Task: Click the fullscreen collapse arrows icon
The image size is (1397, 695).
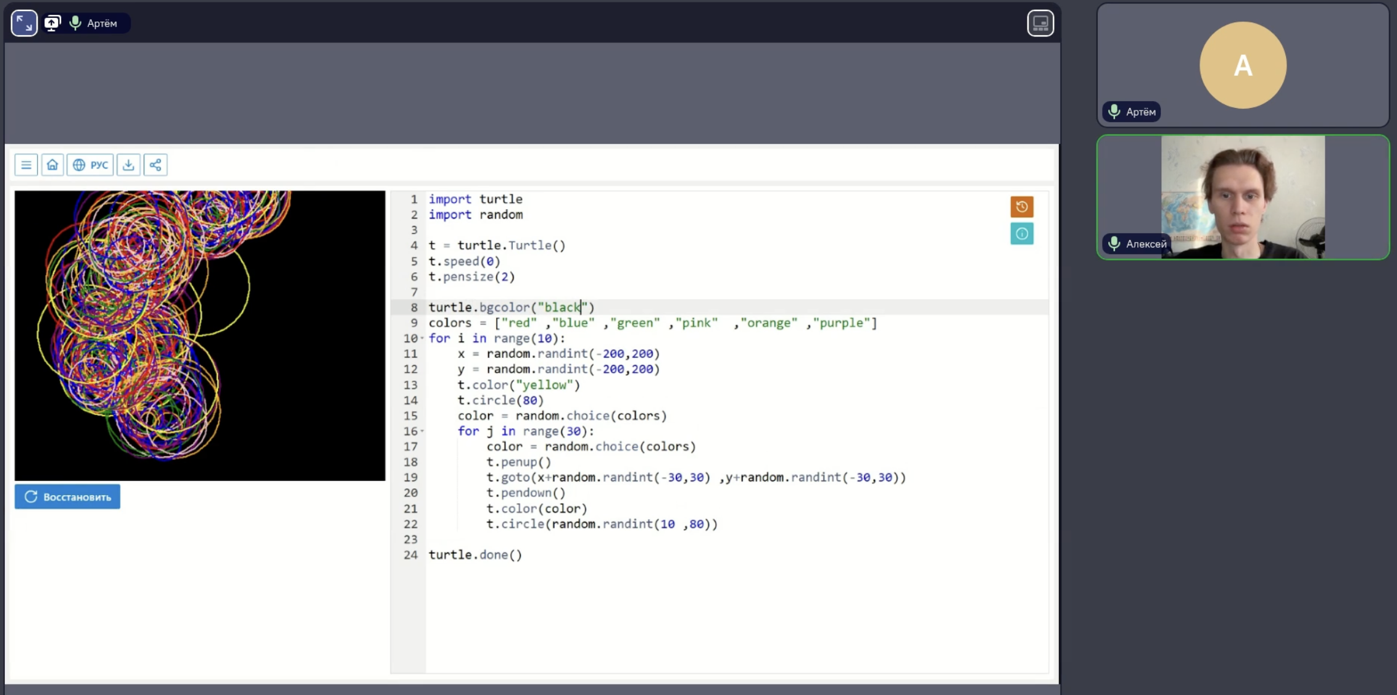Action: coord(24,23)
